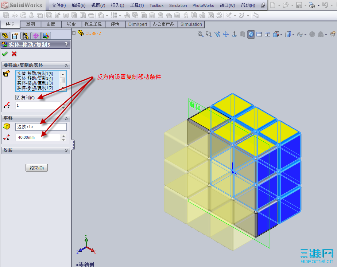Click the hide/show items glasses icon
337x267 pixels.
coord(300,34)
